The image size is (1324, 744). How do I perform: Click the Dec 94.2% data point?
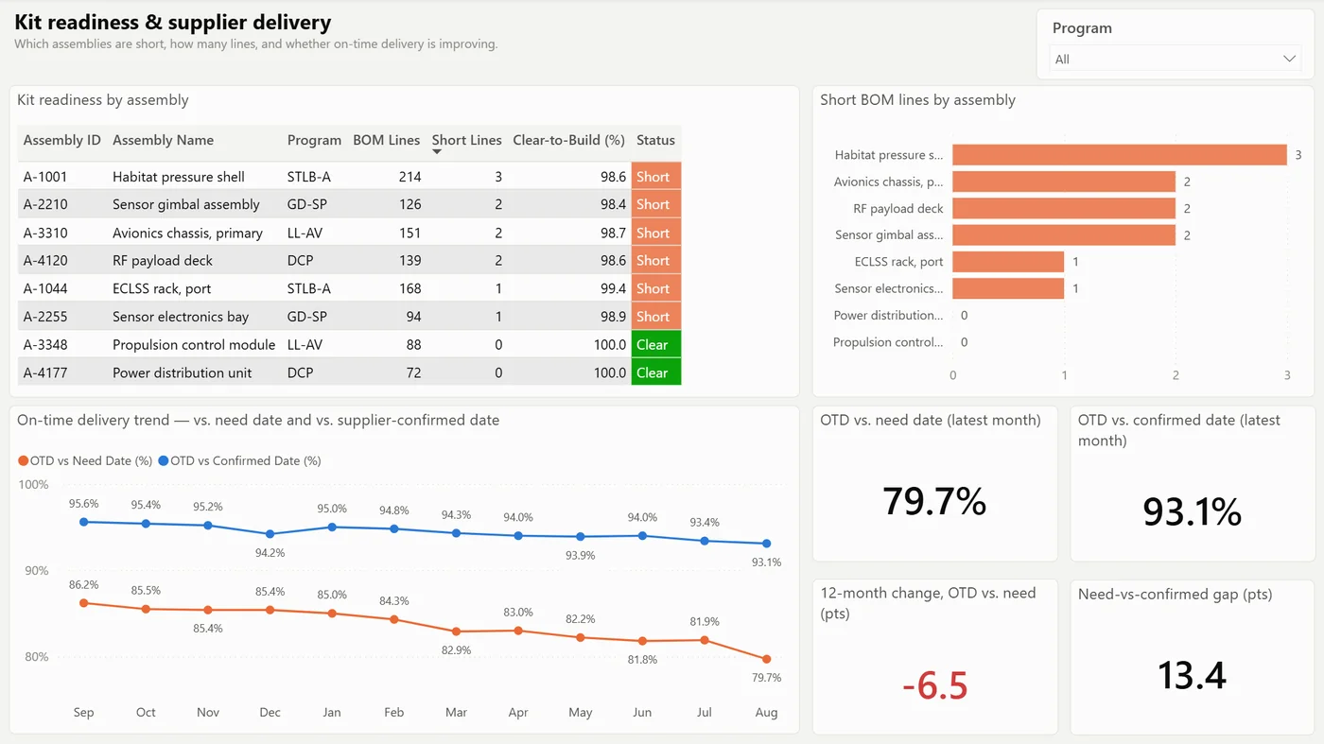270,534
